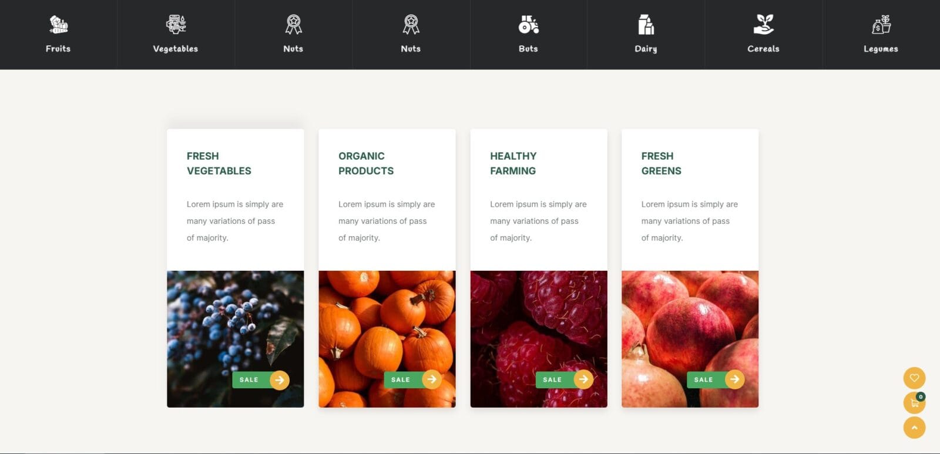Open the Organic Products card heading
This screenshot has height=454, width=940.
pos(366,163)
